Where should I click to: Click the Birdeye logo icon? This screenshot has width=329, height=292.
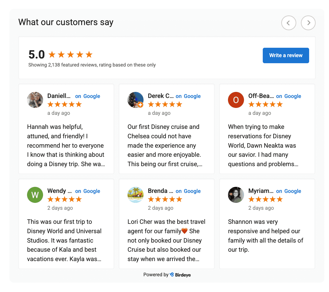click(172, 275)
